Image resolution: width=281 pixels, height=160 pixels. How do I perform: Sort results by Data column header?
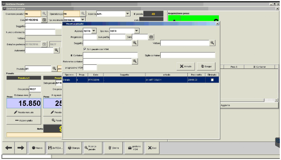coord(96,75)
